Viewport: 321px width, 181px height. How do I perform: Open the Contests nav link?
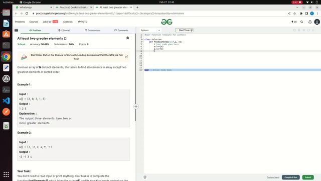click(68, 22)
